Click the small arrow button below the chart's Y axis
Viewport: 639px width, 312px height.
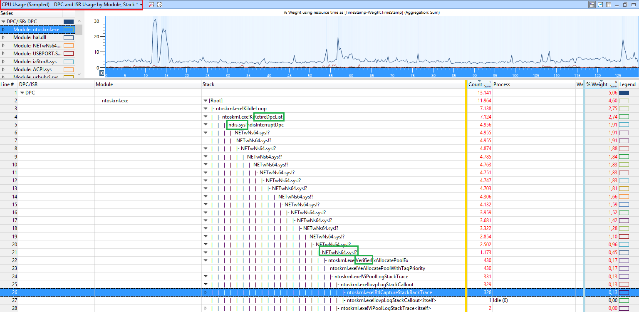[102, 73]
